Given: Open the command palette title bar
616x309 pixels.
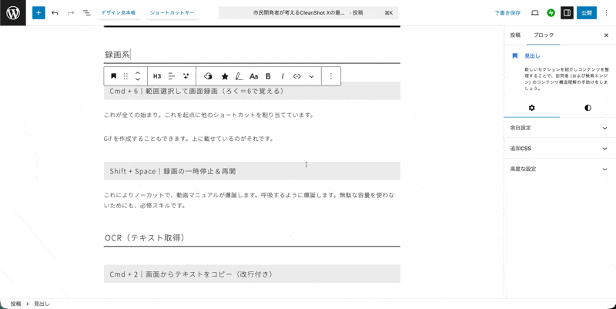Looking at the screenshot, I should [308, 12].
